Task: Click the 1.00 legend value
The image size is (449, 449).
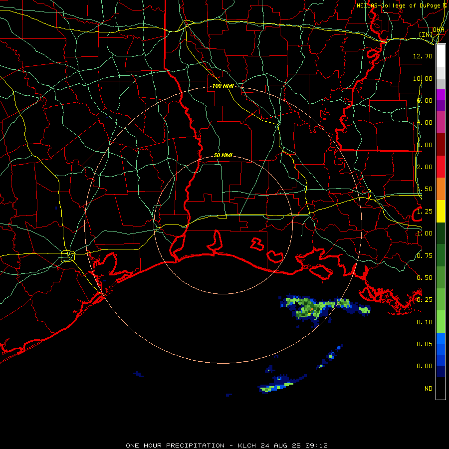Action: [425, 233]
